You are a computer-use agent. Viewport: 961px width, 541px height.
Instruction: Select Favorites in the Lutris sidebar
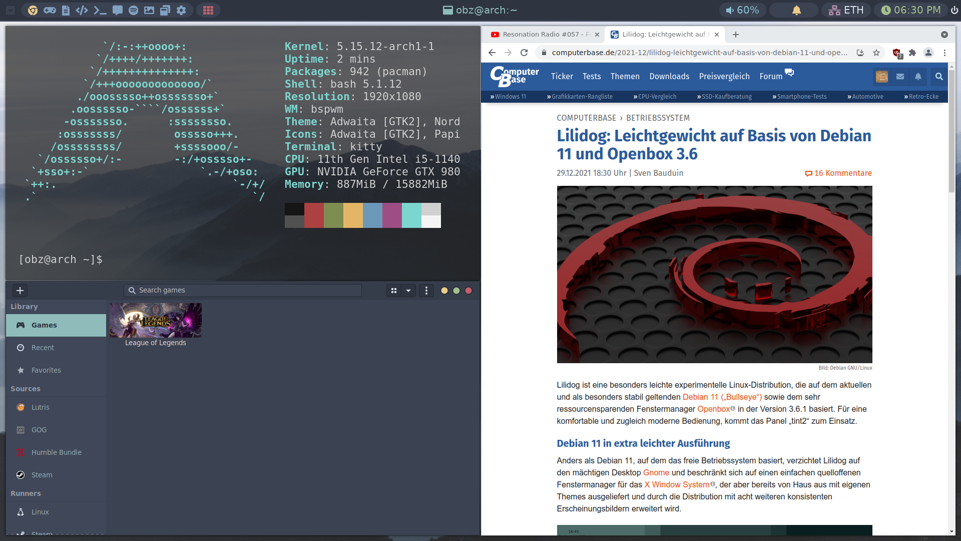pos(56,370)
